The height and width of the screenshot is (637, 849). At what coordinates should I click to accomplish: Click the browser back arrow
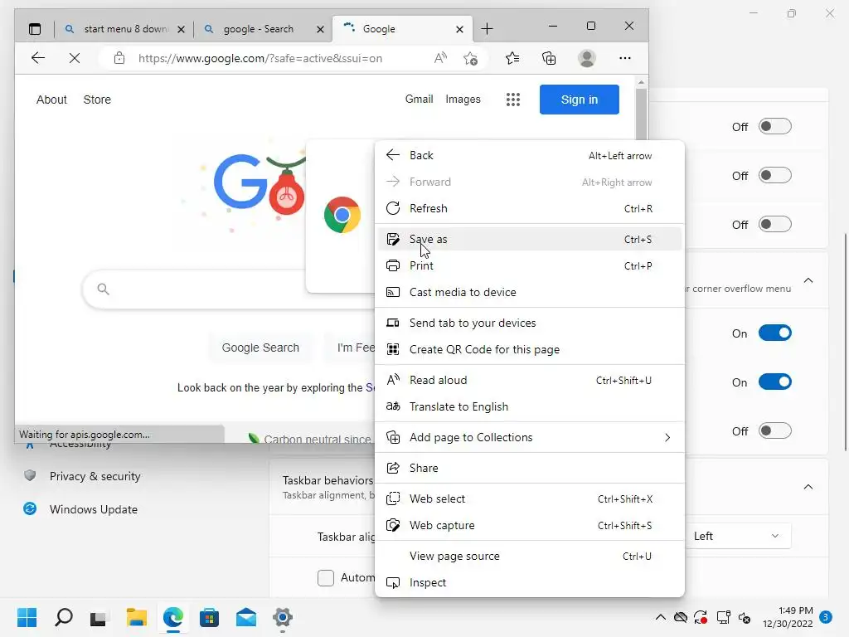(38, 58)
